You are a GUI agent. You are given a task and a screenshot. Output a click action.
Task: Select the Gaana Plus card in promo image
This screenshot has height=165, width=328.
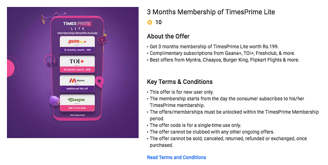77,45
